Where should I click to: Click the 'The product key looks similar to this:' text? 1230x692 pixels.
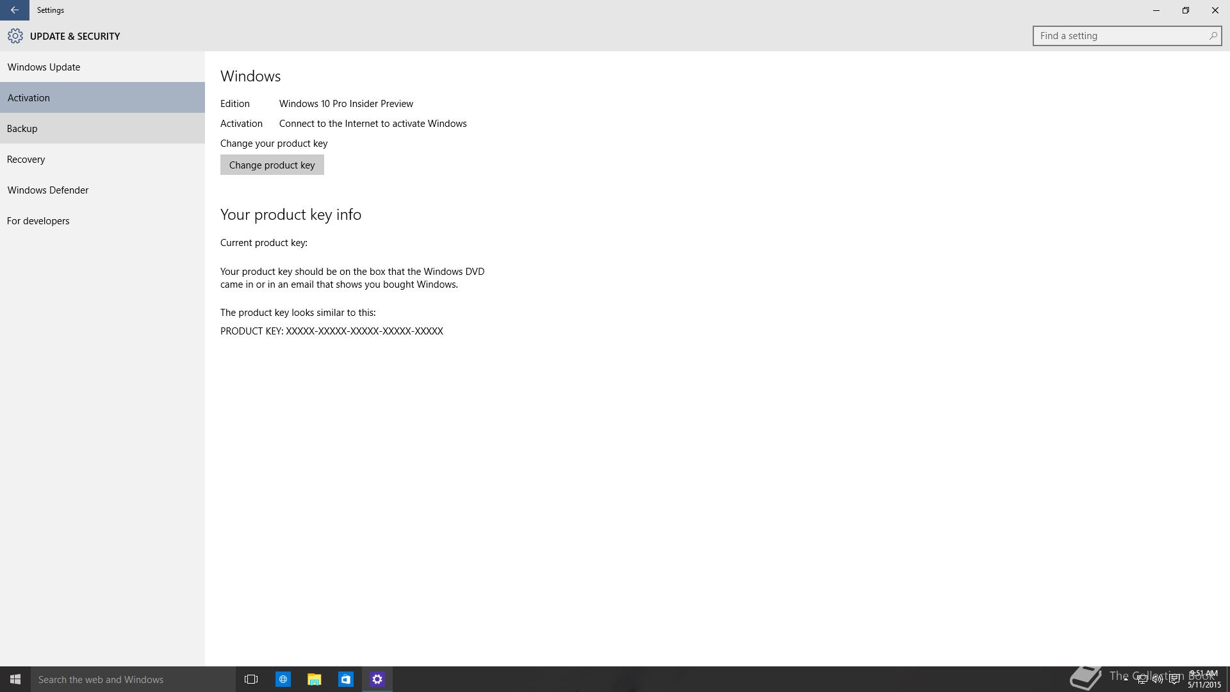[x=298, y=312]
